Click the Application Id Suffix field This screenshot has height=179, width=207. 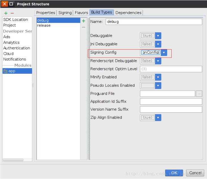171,102
